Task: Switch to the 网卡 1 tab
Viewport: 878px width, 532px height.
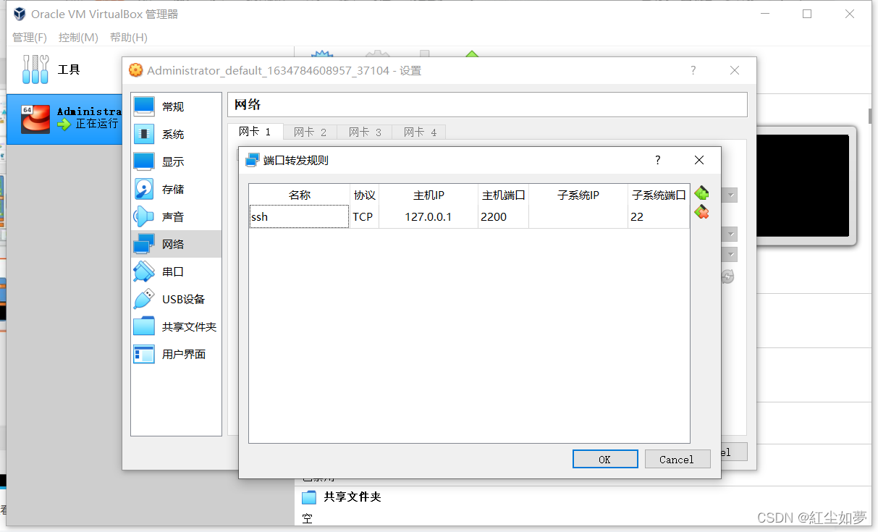Action: [255, 132]
